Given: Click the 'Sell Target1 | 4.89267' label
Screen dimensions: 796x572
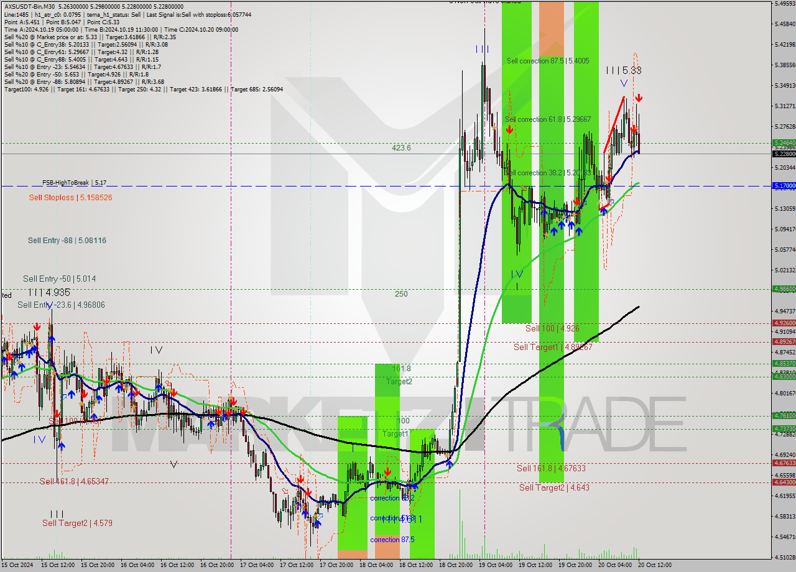Looking at the screenshot, I should point(553,347).
